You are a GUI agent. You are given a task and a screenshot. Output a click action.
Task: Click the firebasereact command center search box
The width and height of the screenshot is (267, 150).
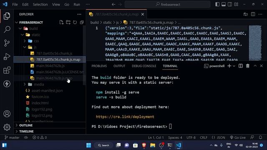168,5
